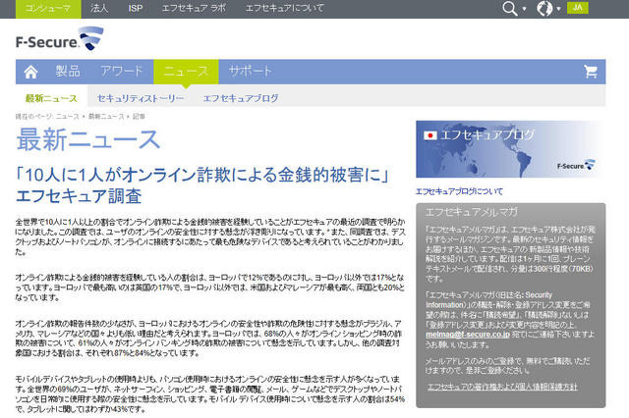Click the Japan flag icon on banner
Image resolution: width=629 pixels, height=418 pixels.
430,135
